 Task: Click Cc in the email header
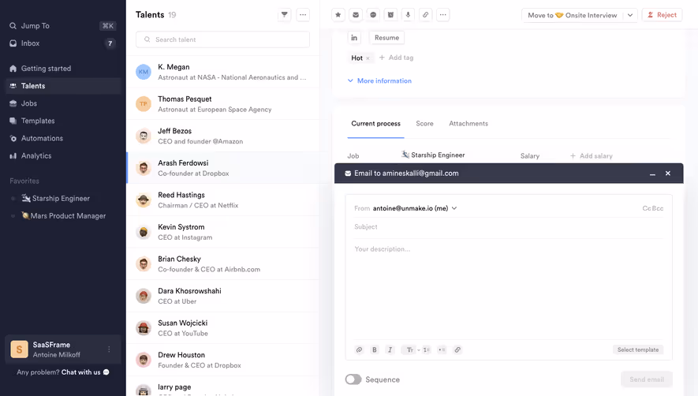click(x=647, y=208)
